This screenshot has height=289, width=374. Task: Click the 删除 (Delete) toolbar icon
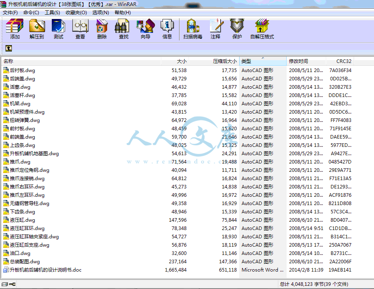tap(102, 26)
